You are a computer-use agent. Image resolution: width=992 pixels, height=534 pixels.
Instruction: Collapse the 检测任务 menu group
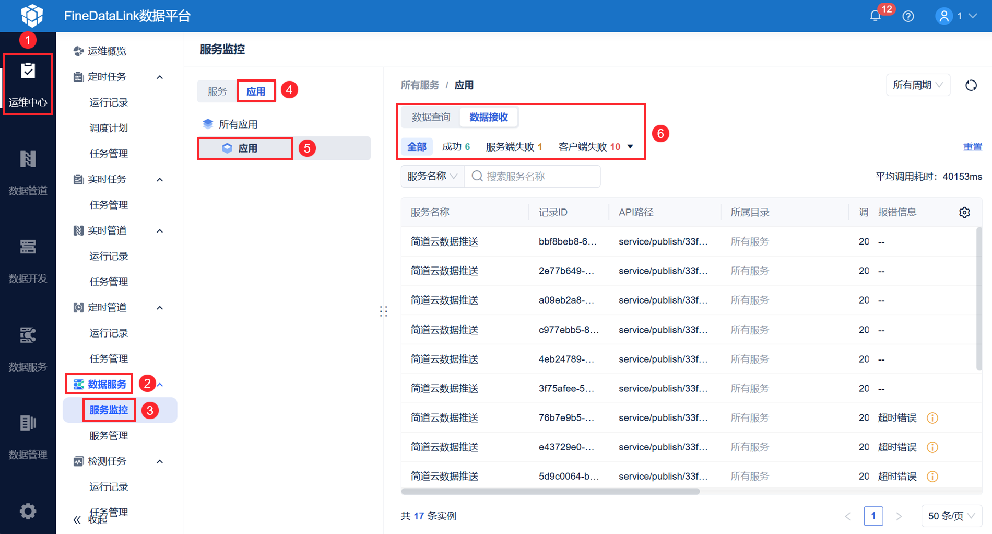pyautogui.click(x=160, y=461)
